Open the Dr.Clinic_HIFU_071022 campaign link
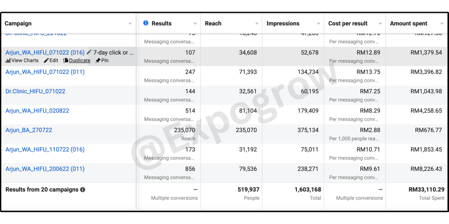Screen dimensions: 449x224 (x=35, y=91)
